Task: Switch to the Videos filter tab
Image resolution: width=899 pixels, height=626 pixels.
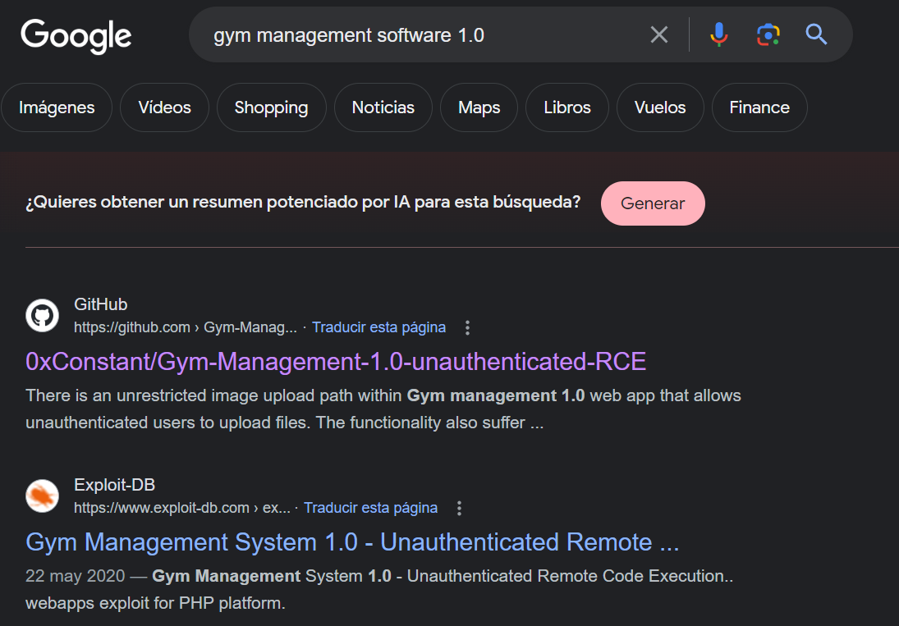Action: (164, 107)
